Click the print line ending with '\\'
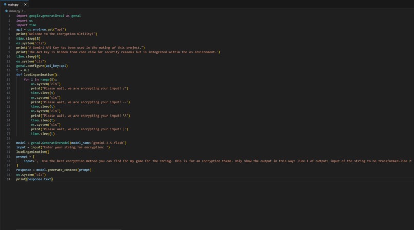Screen dimensions: 414x230 [x=81, y=116]
